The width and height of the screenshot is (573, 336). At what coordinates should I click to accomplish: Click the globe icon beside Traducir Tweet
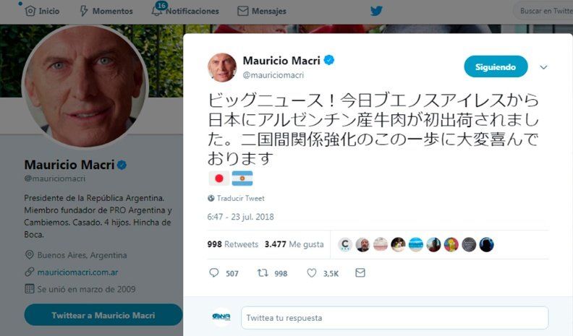[211, 198]
